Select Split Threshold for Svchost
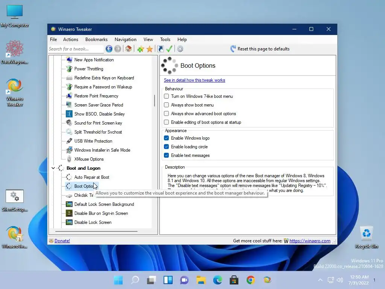The width and height of the screenshot is (385, 289). point(98,132)
